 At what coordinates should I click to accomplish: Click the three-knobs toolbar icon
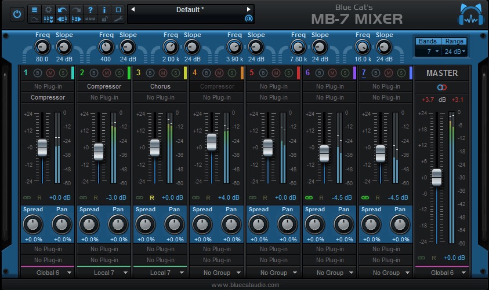90,19
